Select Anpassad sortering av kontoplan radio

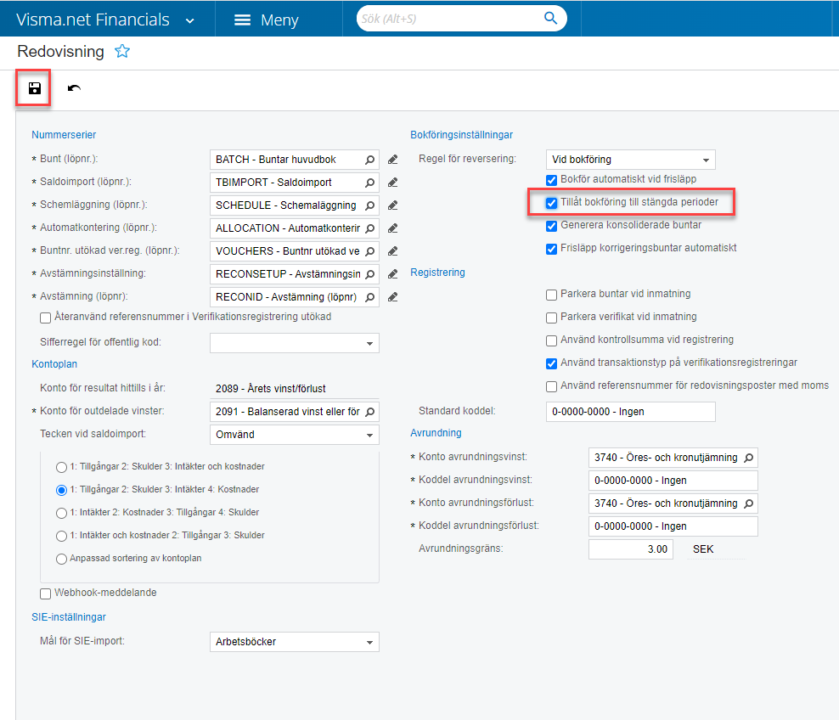click(61, 559)
